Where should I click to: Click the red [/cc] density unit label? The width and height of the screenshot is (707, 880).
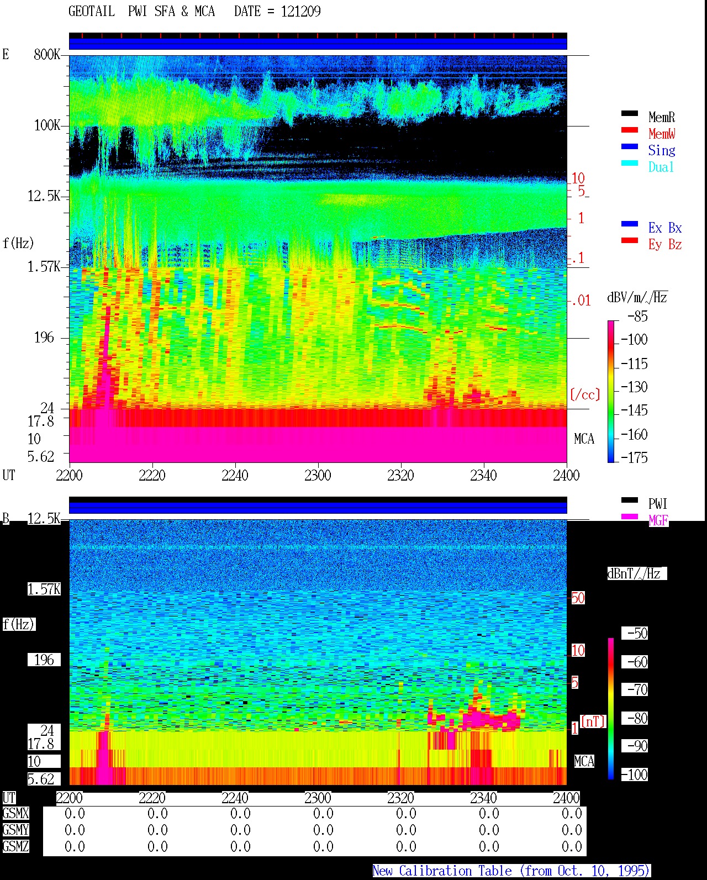tap(585, 394)
